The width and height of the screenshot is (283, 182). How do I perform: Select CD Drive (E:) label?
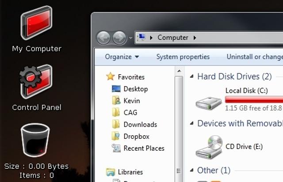click(x=244, y=147)
